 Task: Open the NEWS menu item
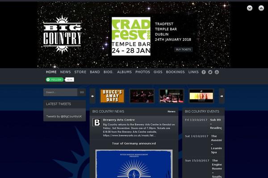tap(65, 72)
